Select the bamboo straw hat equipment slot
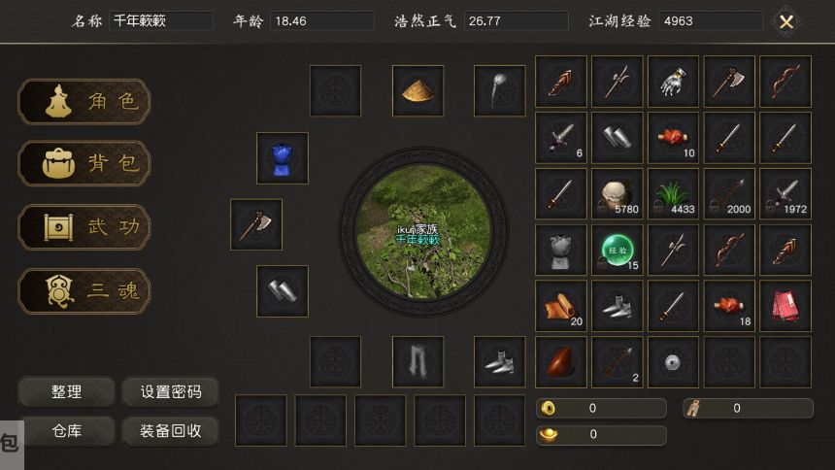The width and height of the screenshot is (835, 470). coord(418,90)
